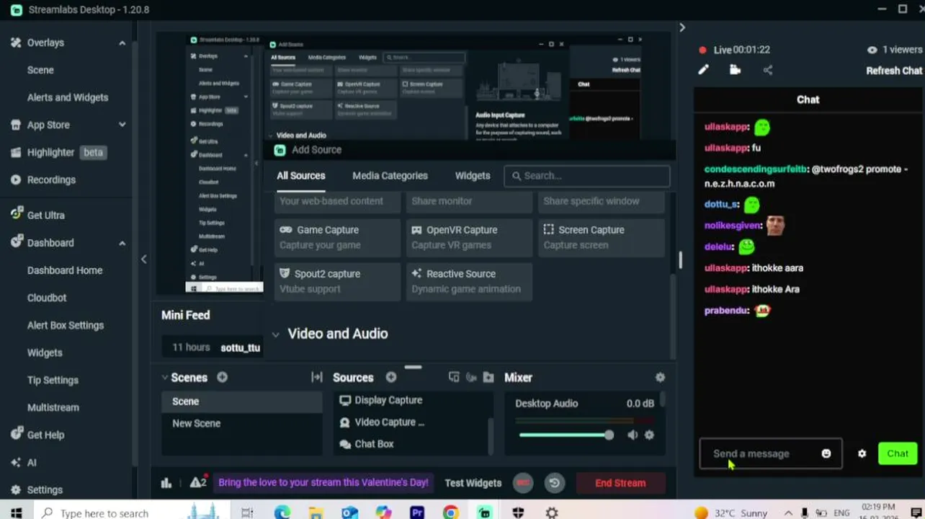Viewport: 925px width, 519px height.
Task: Open Google Chrome from taskbar
Action: pyautogui.click(x=451, y=513)
